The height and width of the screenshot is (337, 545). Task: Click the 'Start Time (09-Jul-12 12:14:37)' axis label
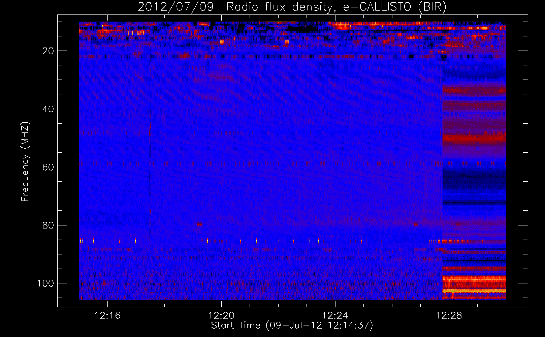(292, 326)
